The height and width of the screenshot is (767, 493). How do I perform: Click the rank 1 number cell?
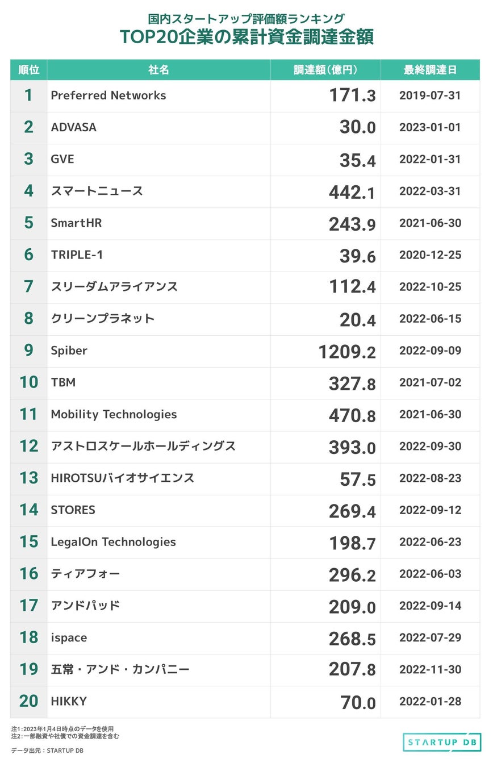tap(28, 95)
